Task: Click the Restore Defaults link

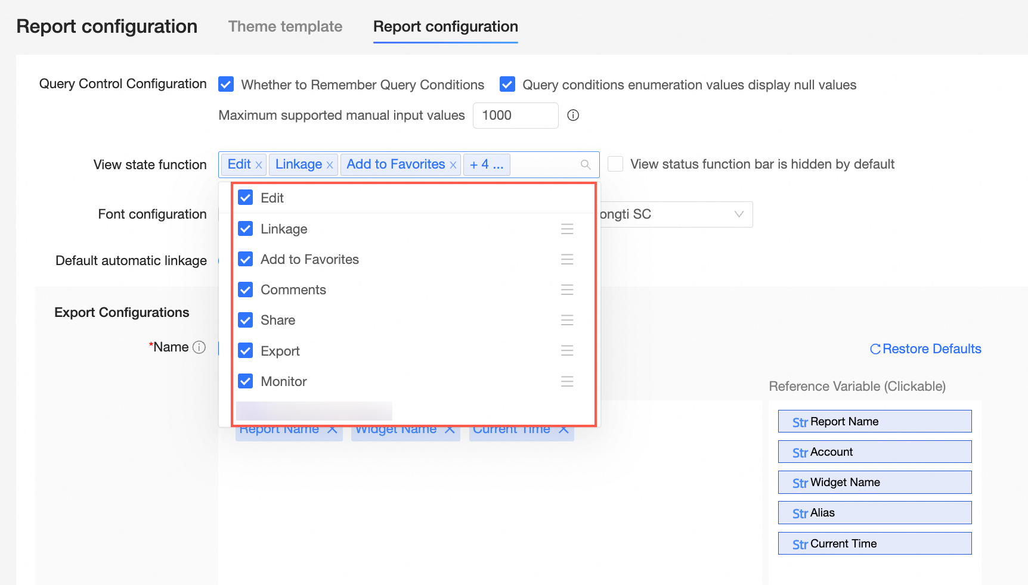Action: [x=925, y=349]
